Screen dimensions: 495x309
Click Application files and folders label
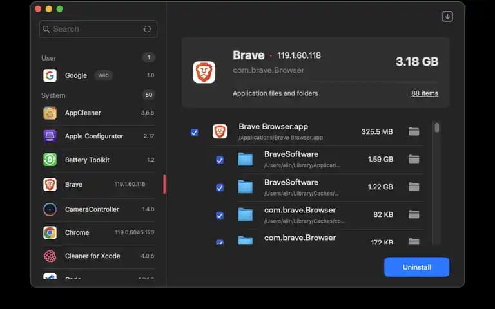point(275,93)
